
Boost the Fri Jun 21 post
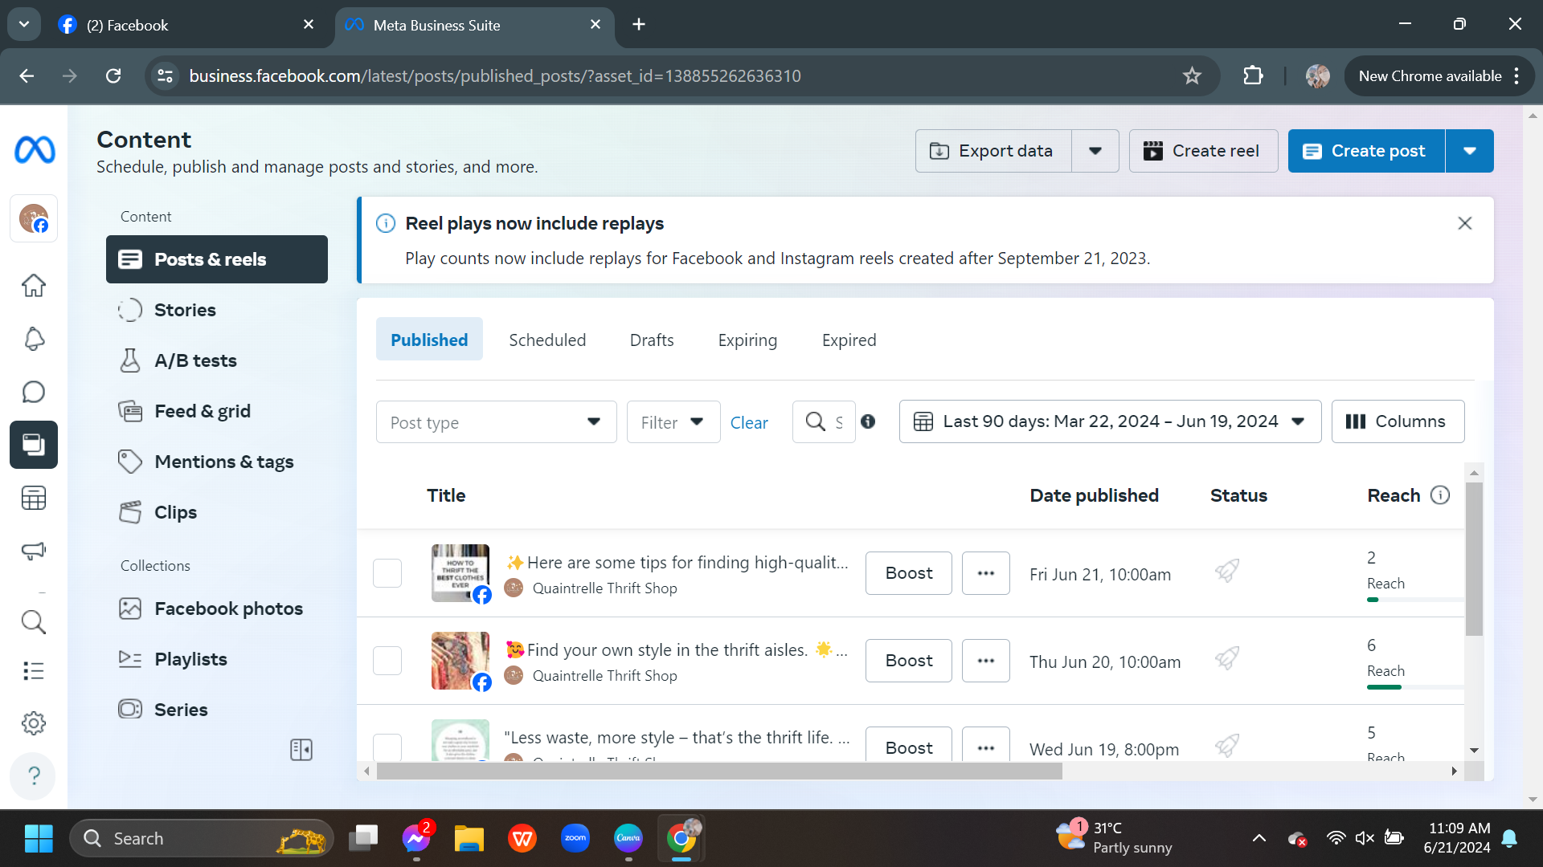click(x=908, y=573)
